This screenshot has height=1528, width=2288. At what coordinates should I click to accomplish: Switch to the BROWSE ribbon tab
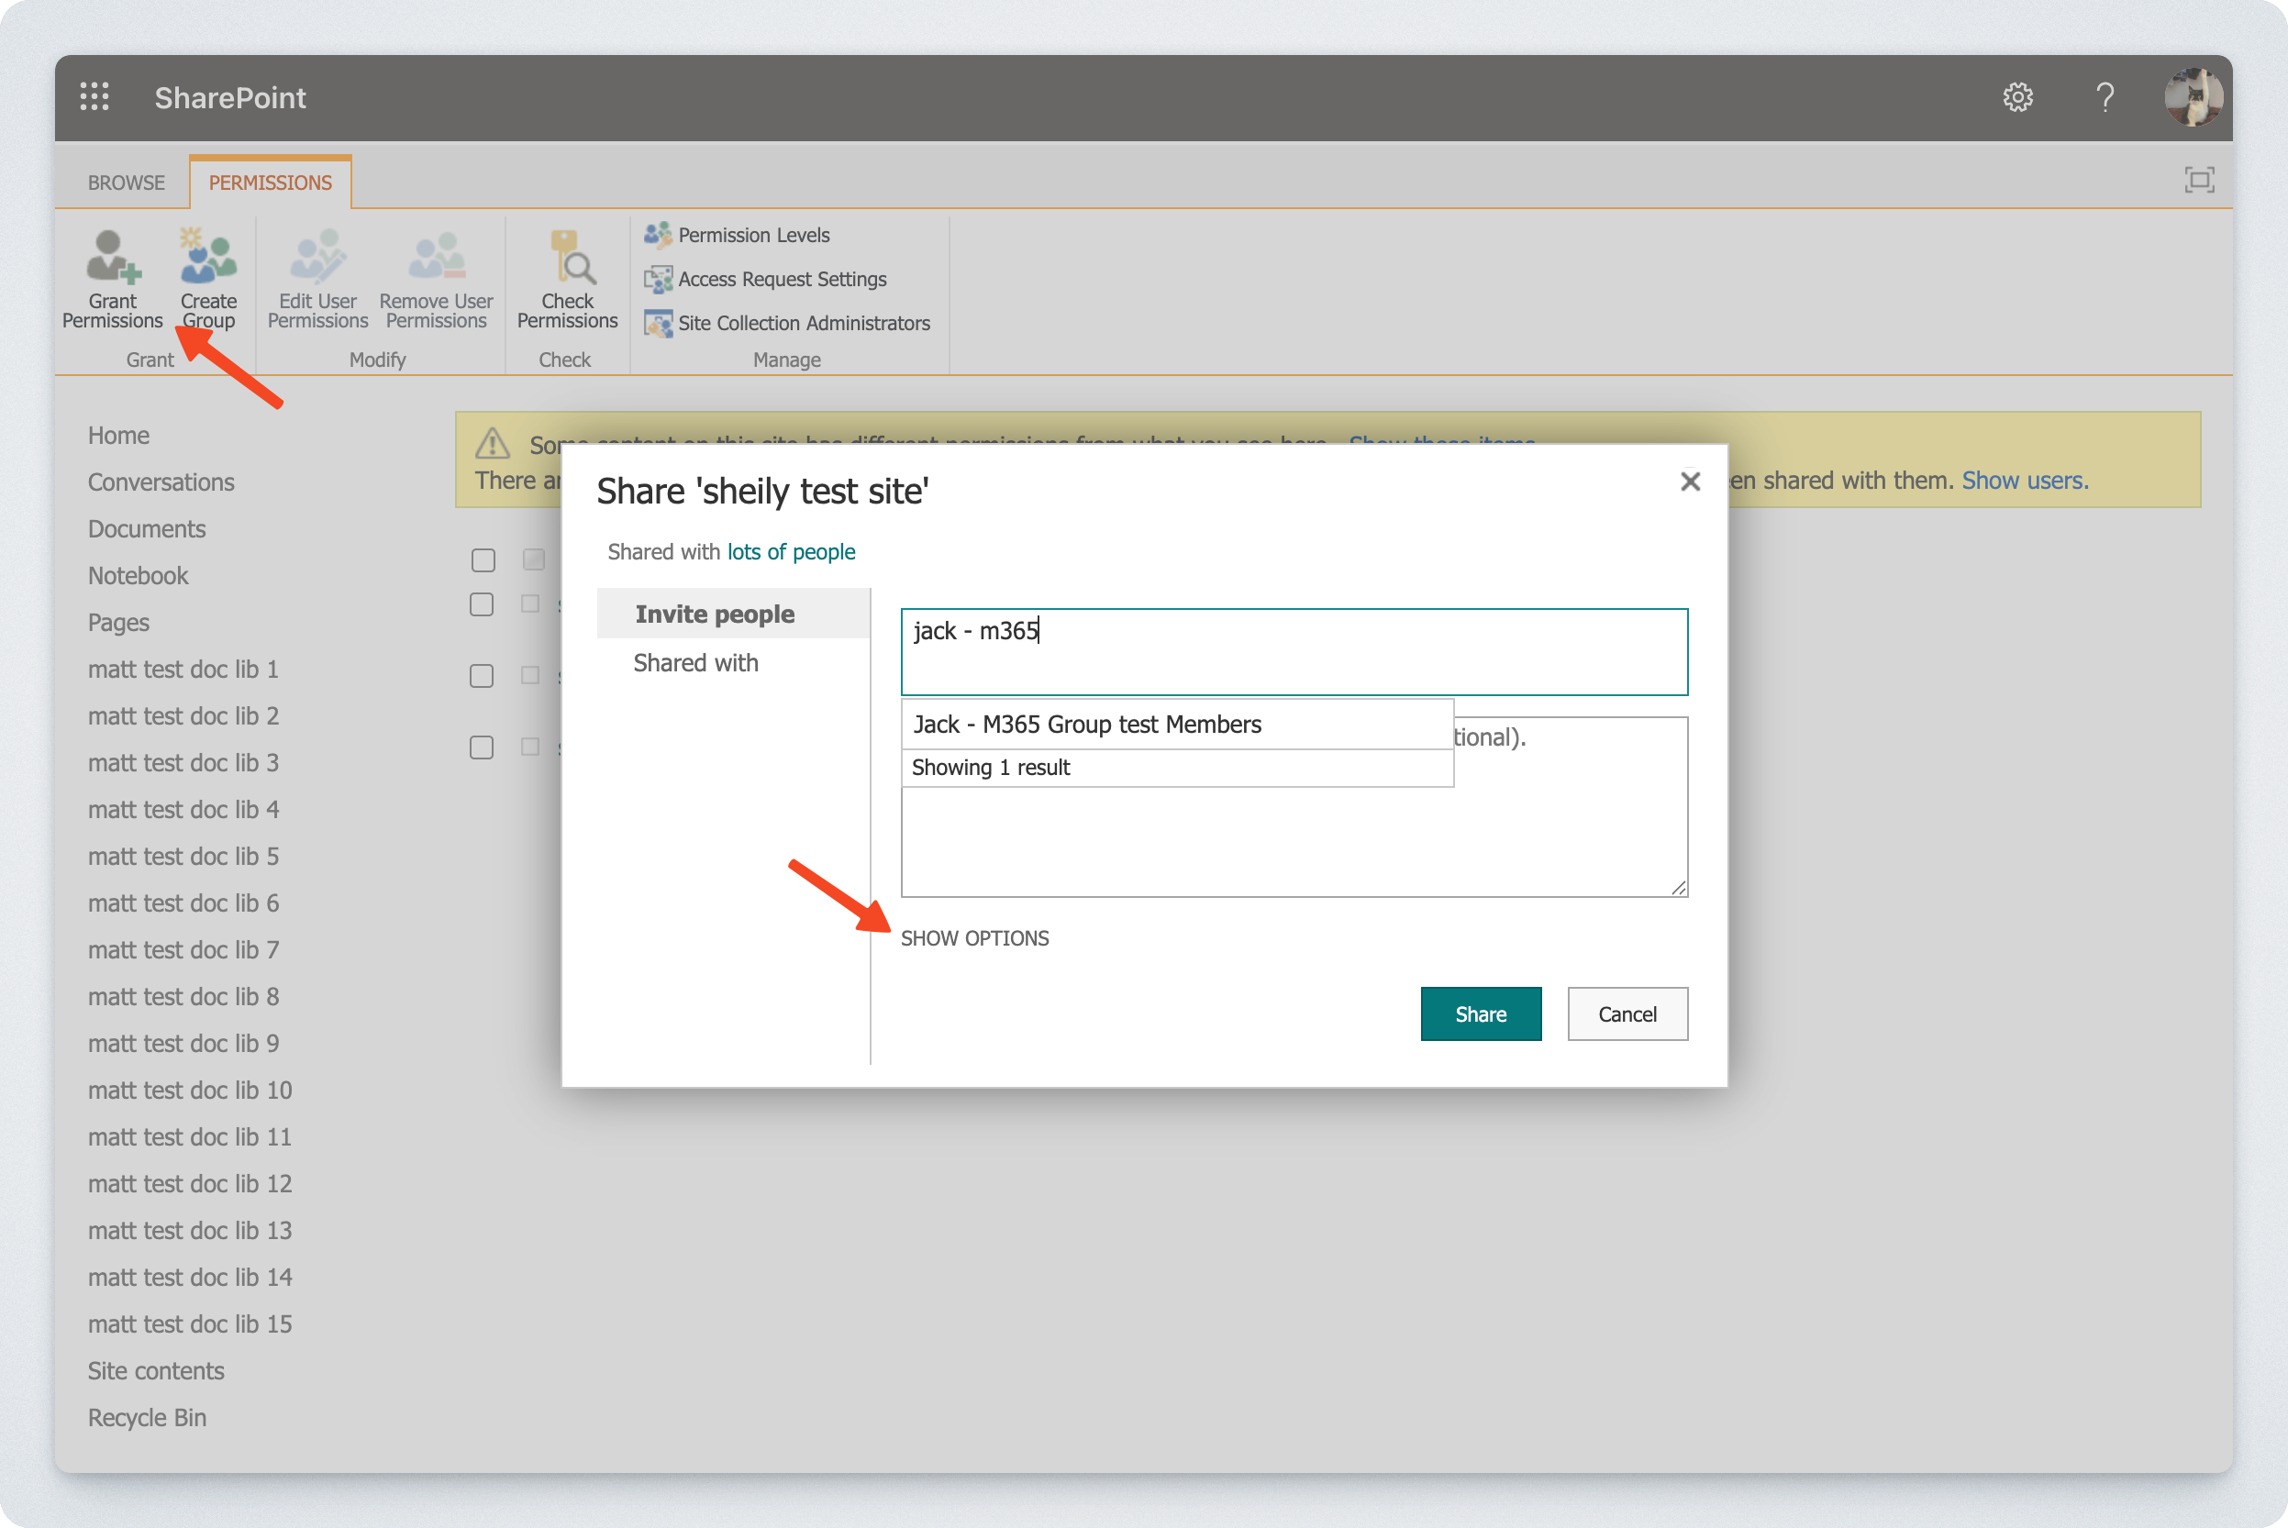(x=126, y=183)
